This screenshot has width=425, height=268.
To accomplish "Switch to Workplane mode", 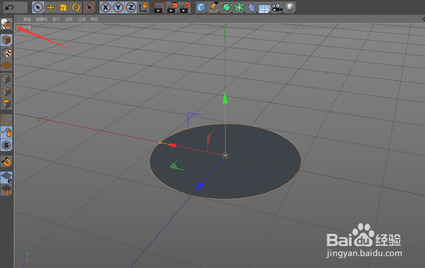I will pyautogui.click(x=6, y=65).
